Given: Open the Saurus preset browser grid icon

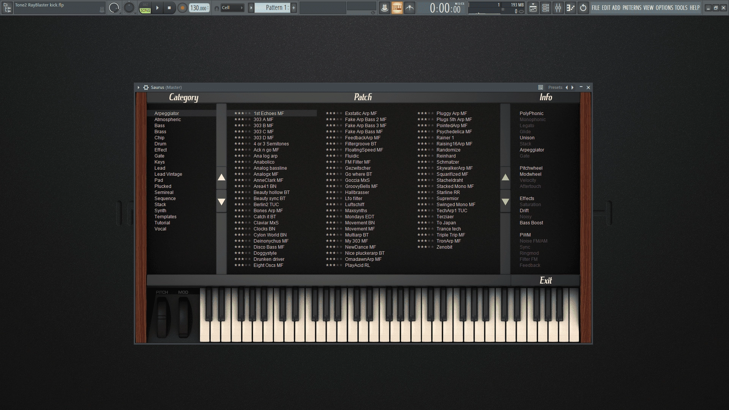Looking at the screenshot, I should coord(541,87).
